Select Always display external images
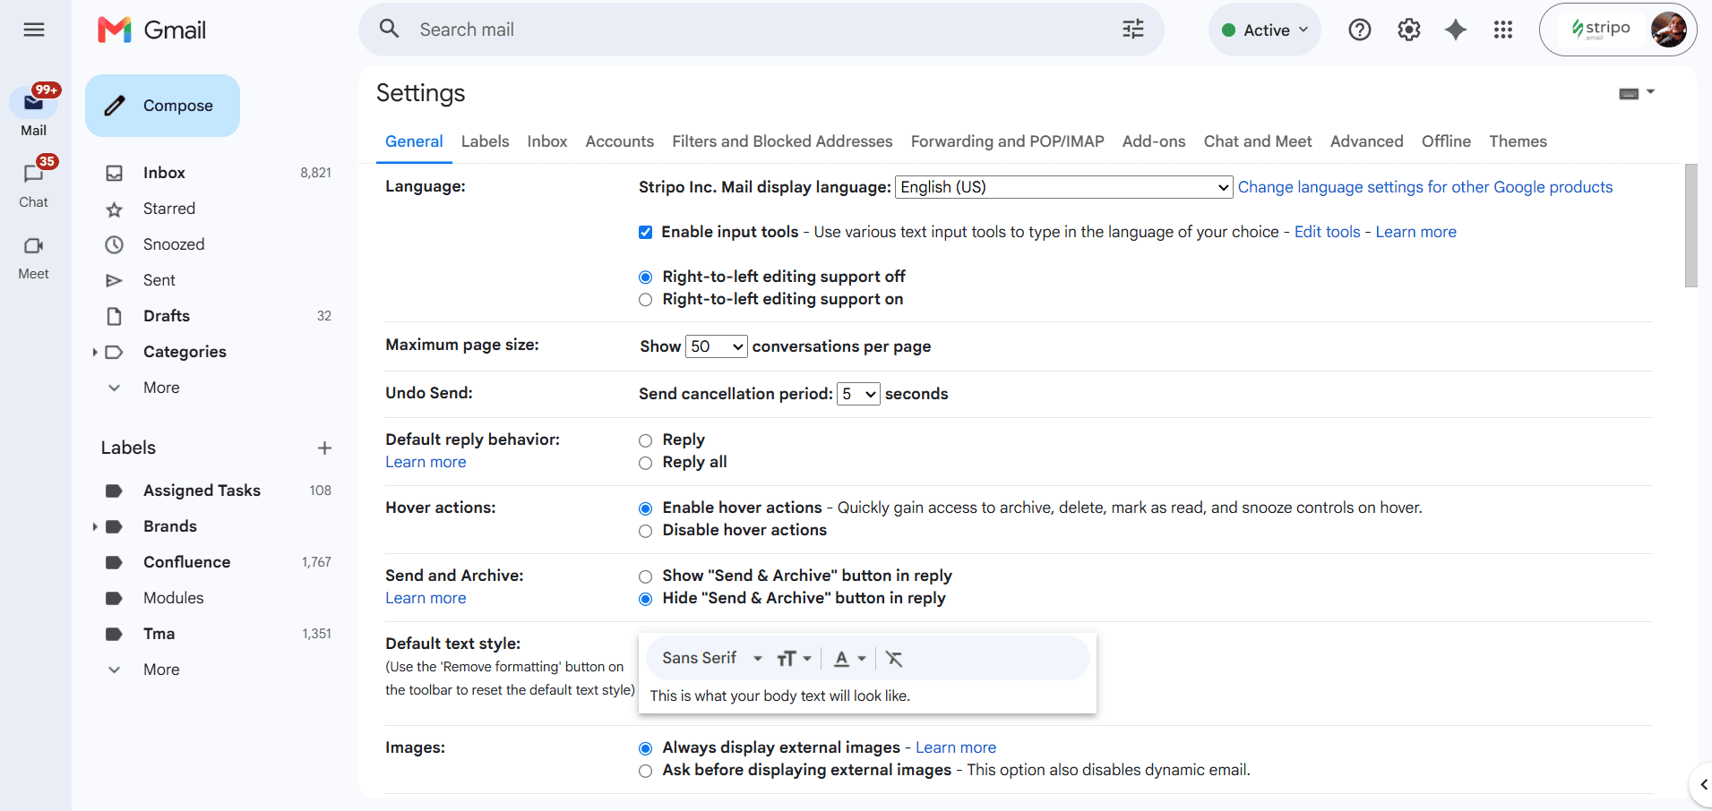 coord(645,748)
